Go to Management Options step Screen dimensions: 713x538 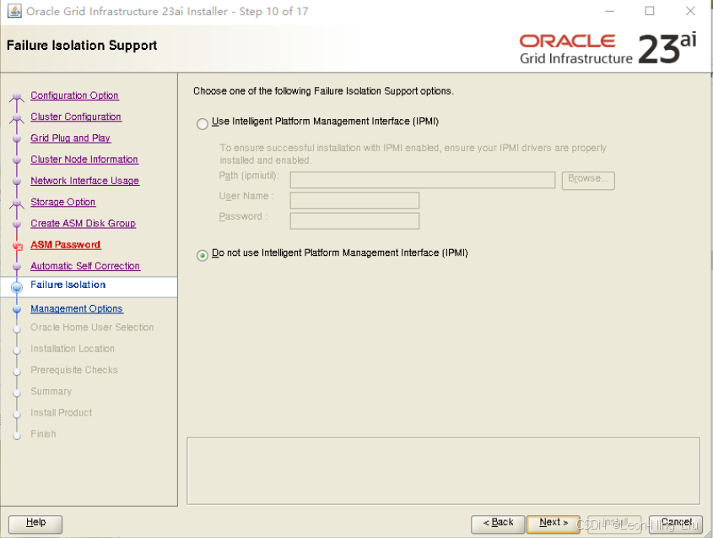(77, 309)
